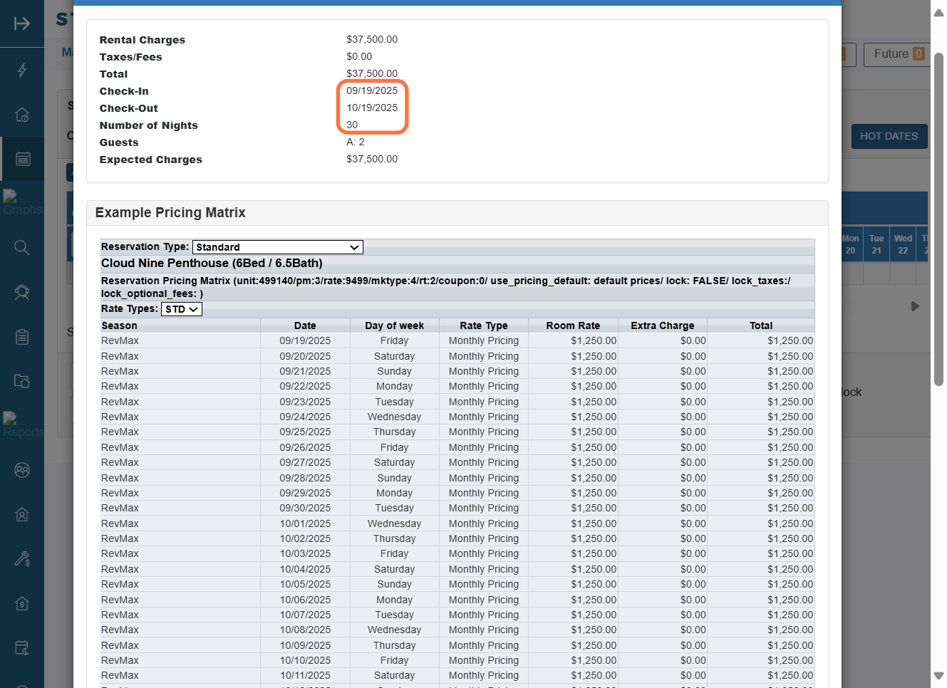The width and height of the screenshot is (947, 688).
Task: Open the Rate Types STD dropdown
Action: tap(182, 309)
